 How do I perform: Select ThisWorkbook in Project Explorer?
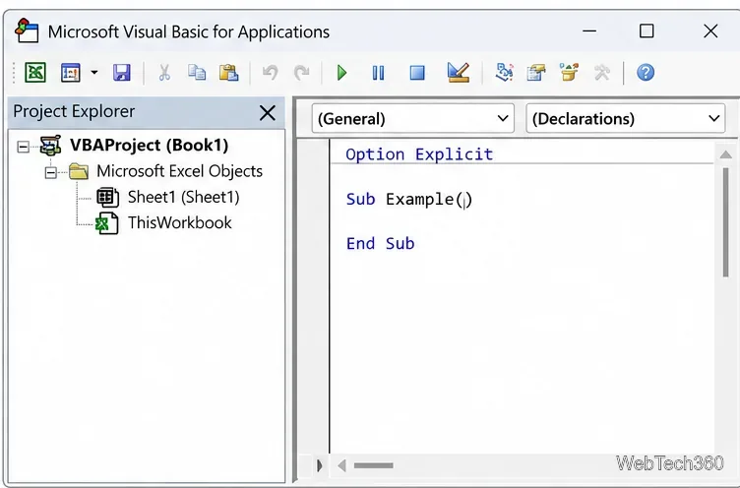(180, 222)
